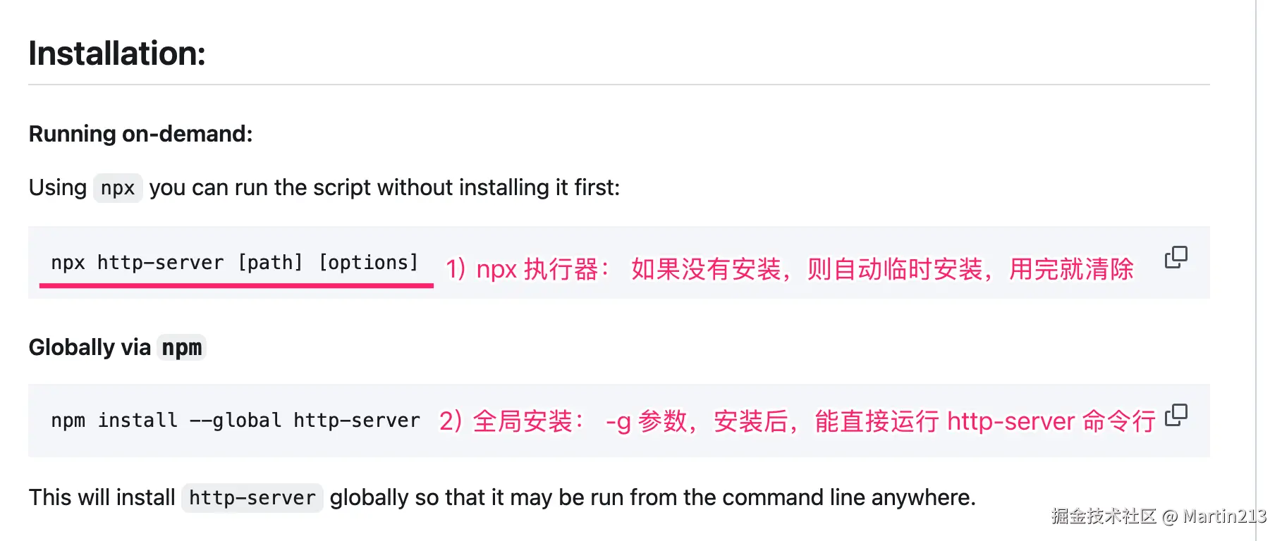Click the Installation: heading
This screenshot has height=541, width=1282.
117,54
